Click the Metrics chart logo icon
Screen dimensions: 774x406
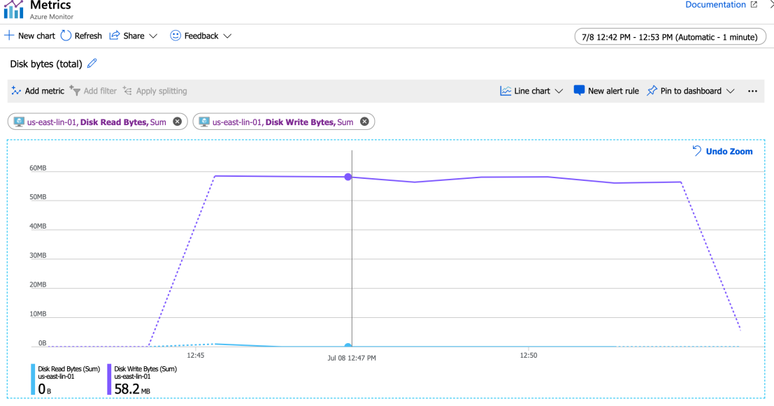[x=13, y=9]
